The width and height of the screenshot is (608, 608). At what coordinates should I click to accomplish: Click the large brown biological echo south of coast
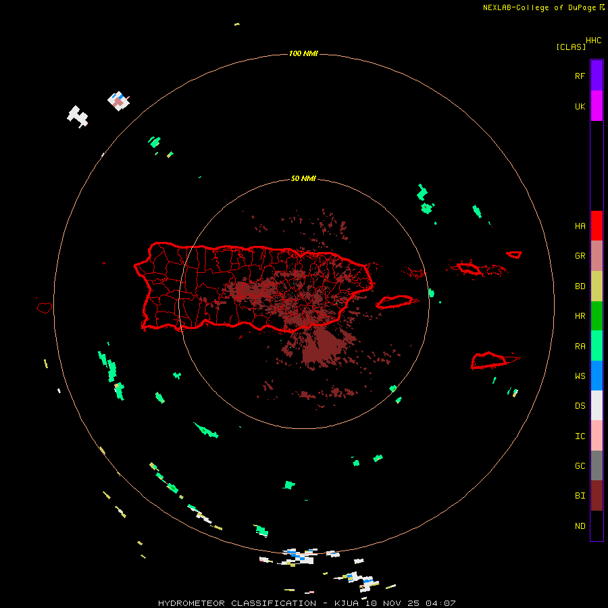coord(324,346)
